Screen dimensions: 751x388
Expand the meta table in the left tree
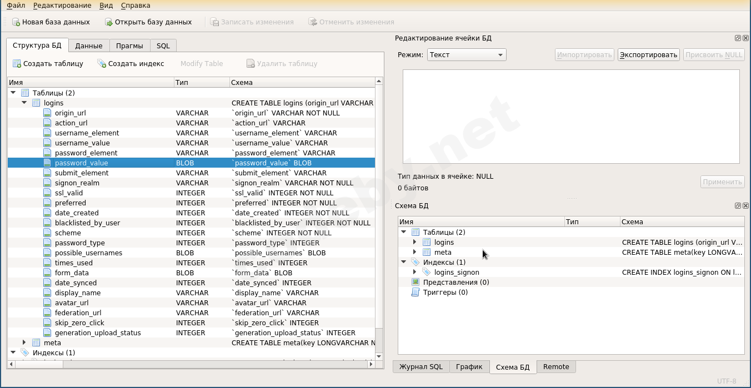pyautogui.click(x=24, y=343)
